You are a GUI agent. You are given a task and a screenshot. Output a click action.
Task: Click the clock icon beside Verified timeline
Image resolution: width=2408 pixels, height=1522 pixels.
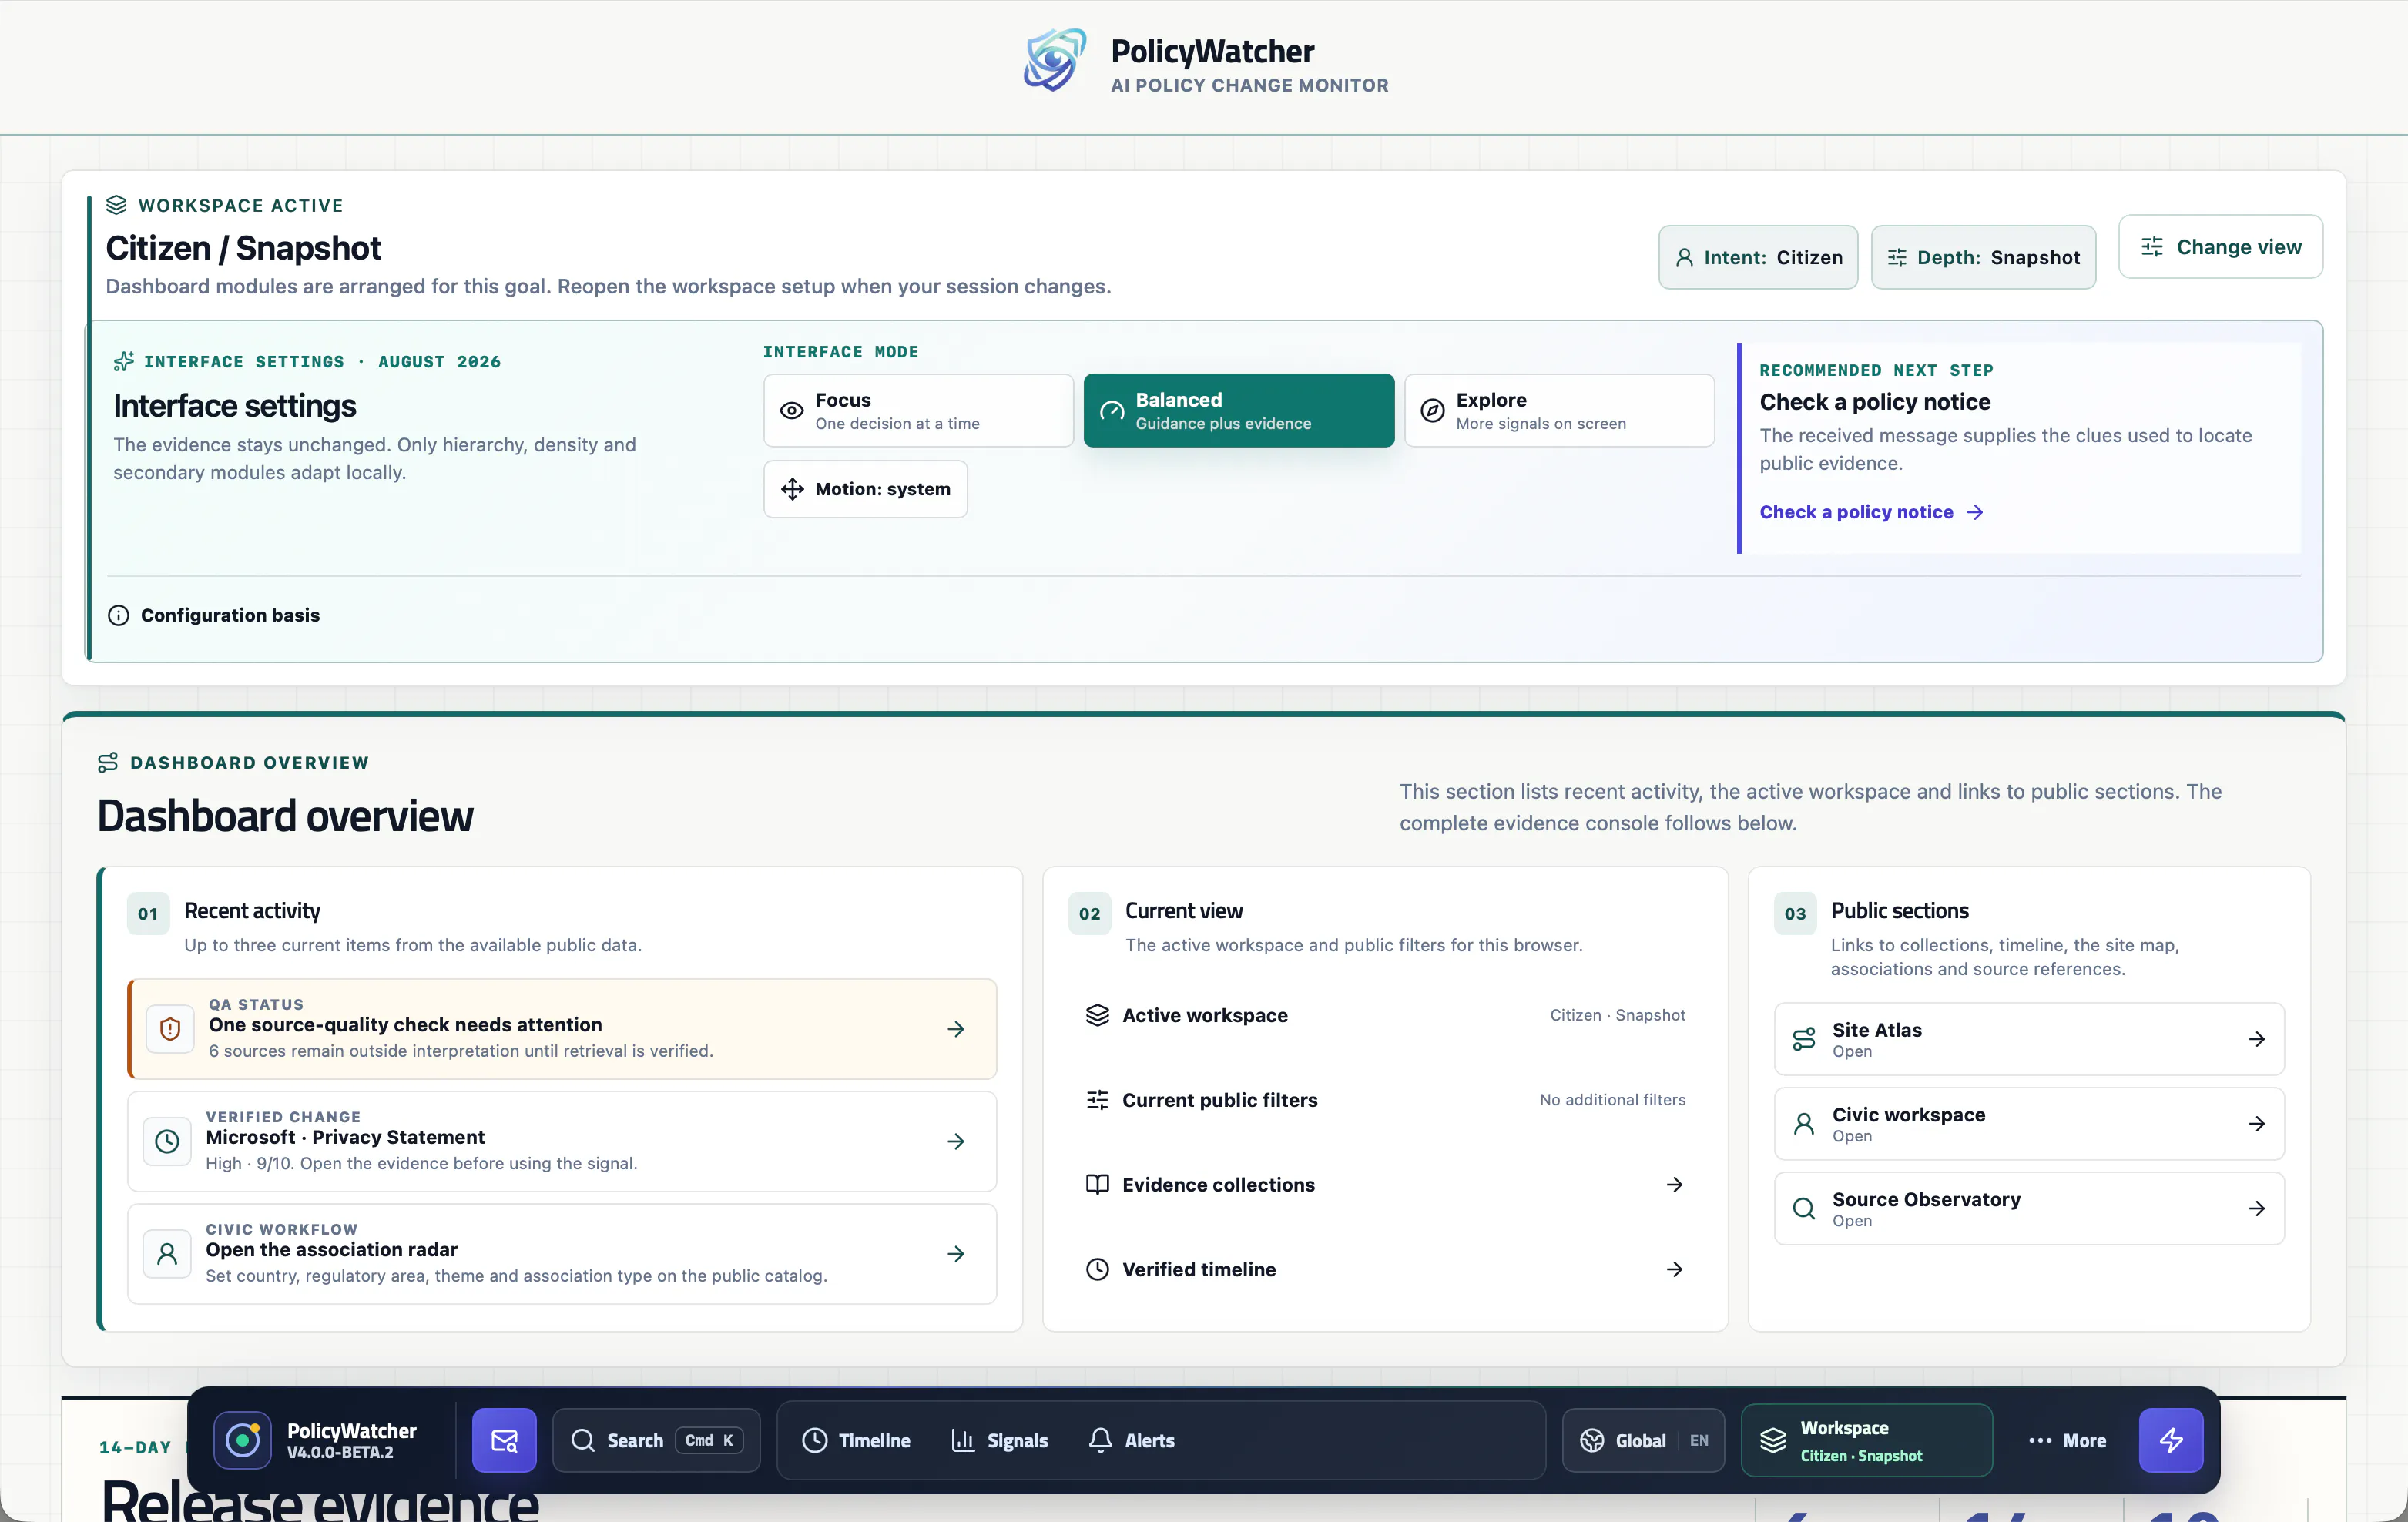tap(1097, 1269)
